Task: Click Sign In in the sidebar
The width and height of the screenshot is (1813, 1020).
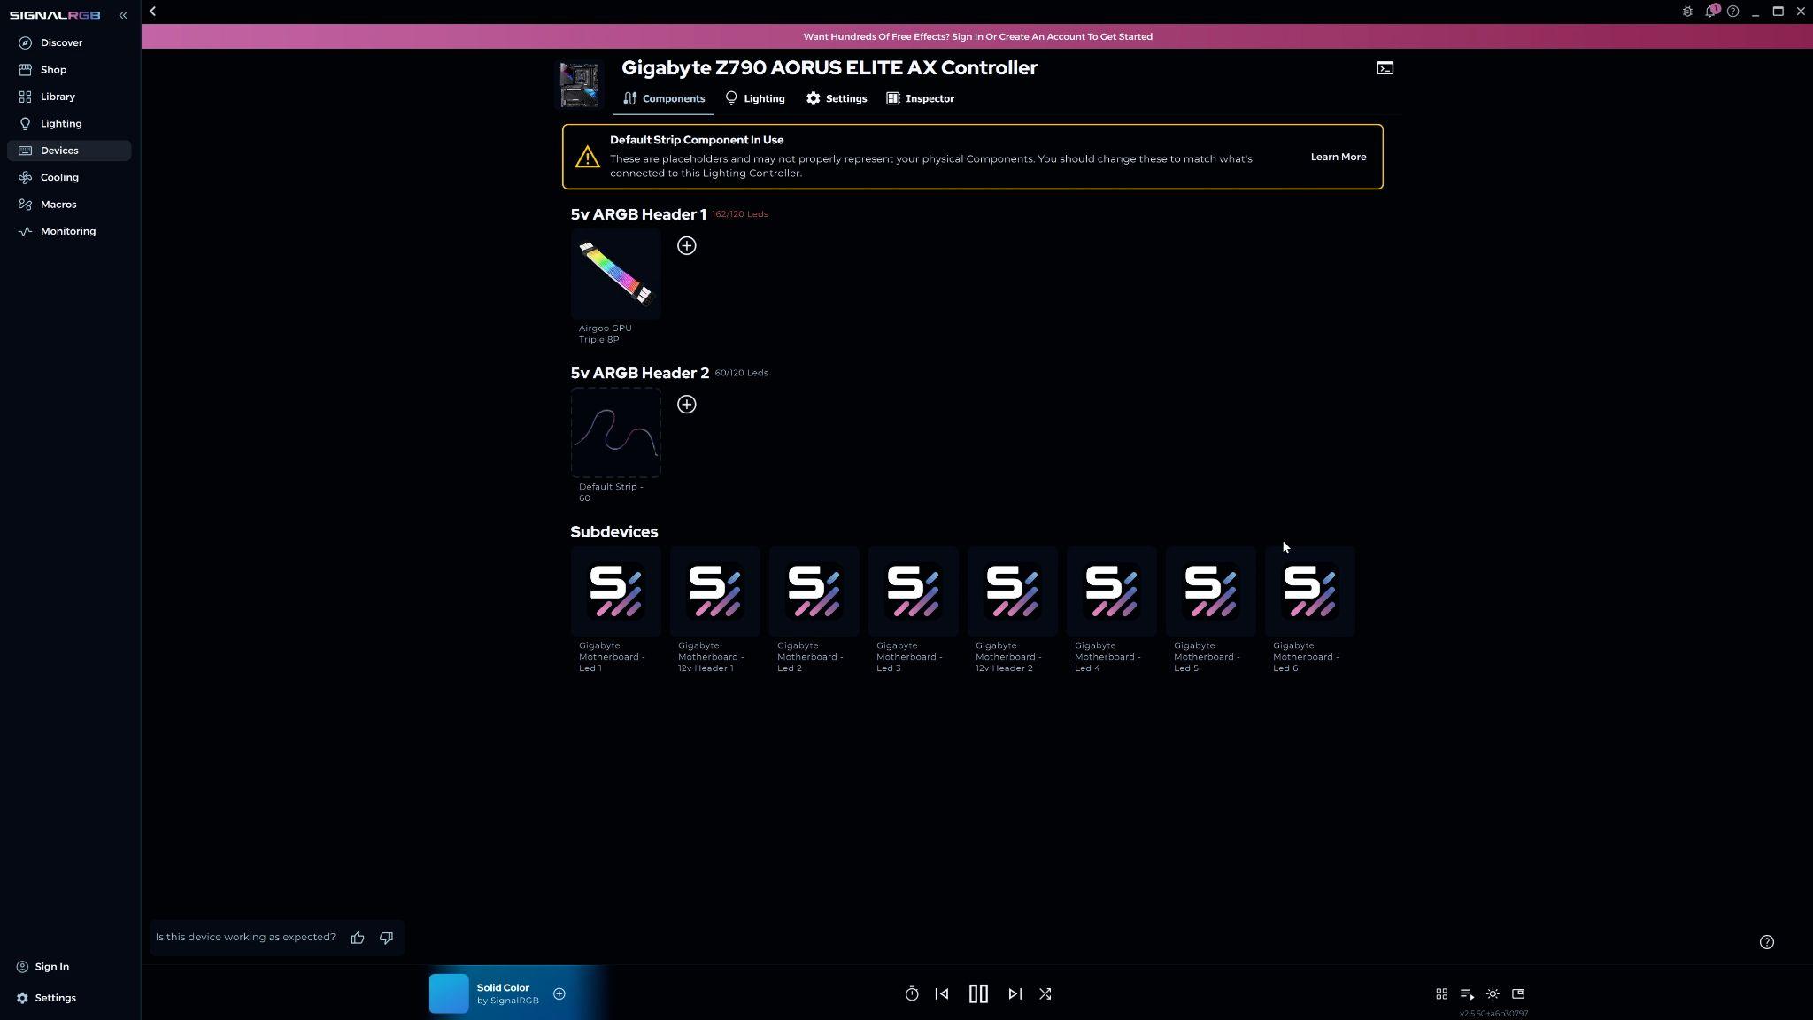Action: coord(43,967)
